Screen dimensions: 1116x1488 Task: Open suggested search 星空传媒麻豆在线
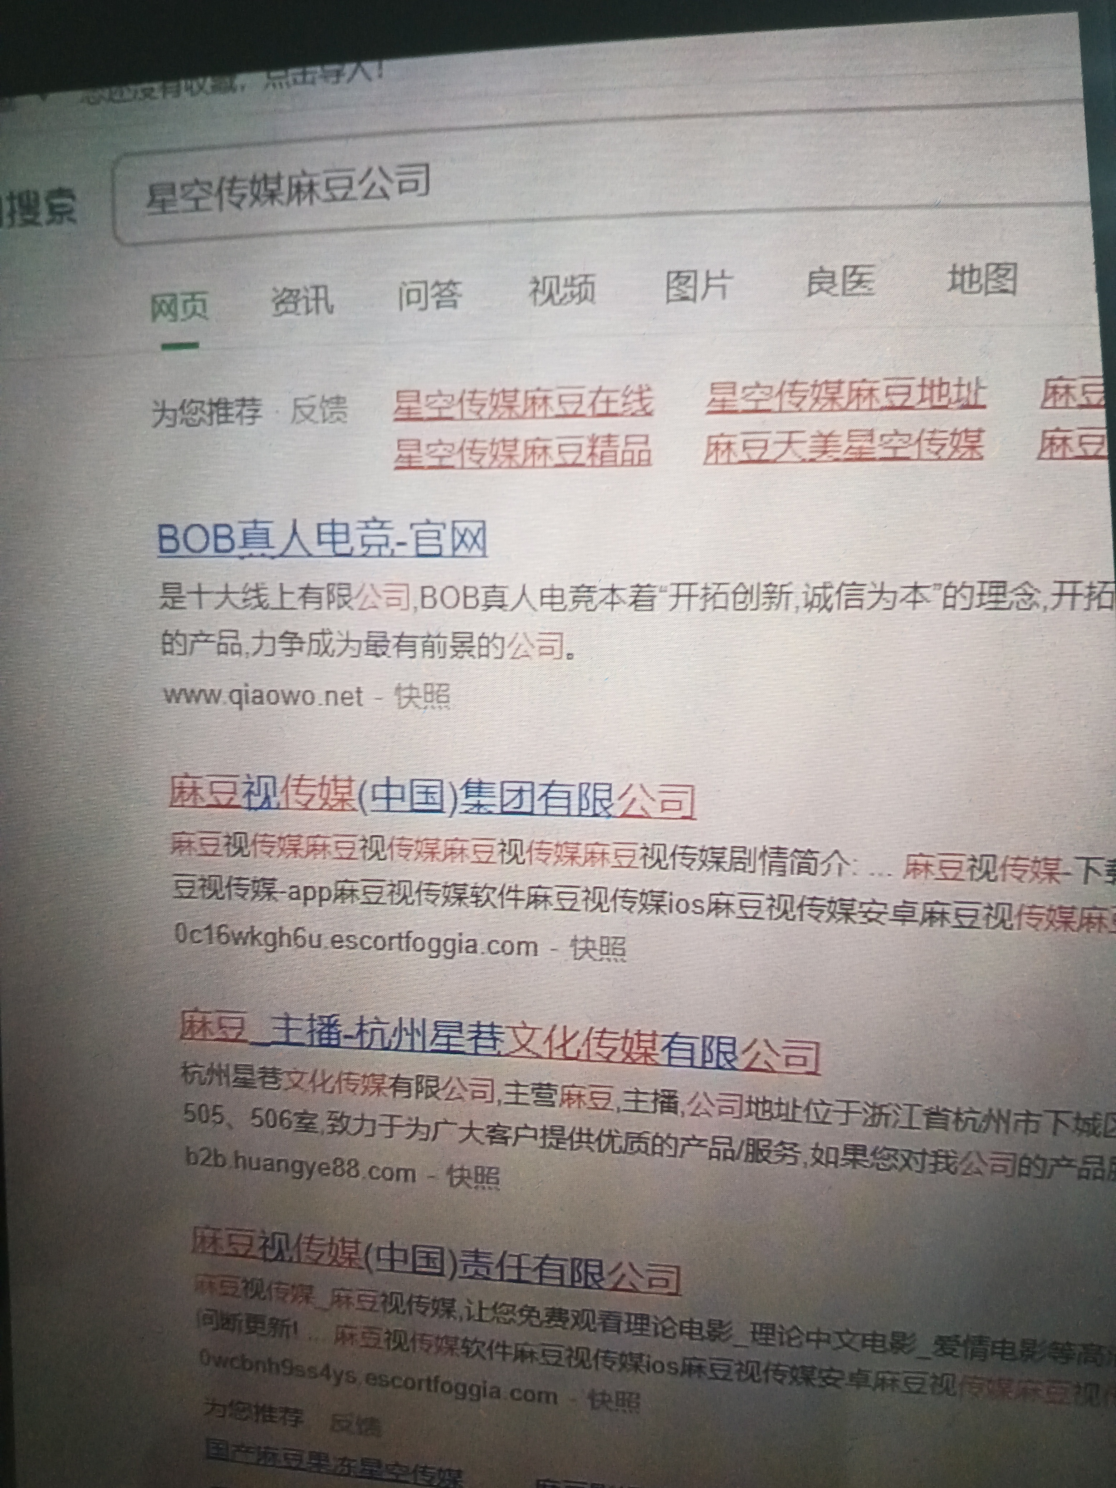[x=523, y=402]
